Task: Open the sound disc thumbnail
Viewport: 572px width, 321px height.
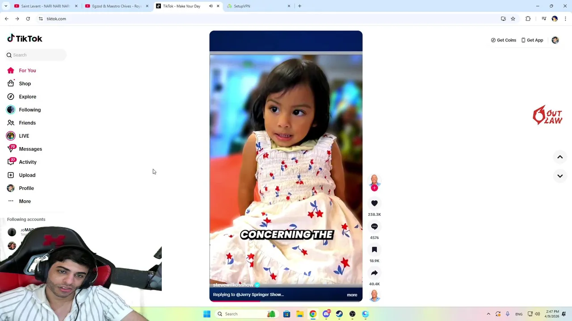Action: [x=374, y=296]
